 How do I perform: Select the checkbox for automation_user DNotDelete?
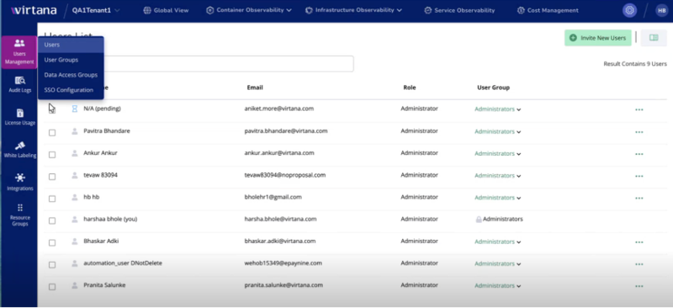click(52, 265)
